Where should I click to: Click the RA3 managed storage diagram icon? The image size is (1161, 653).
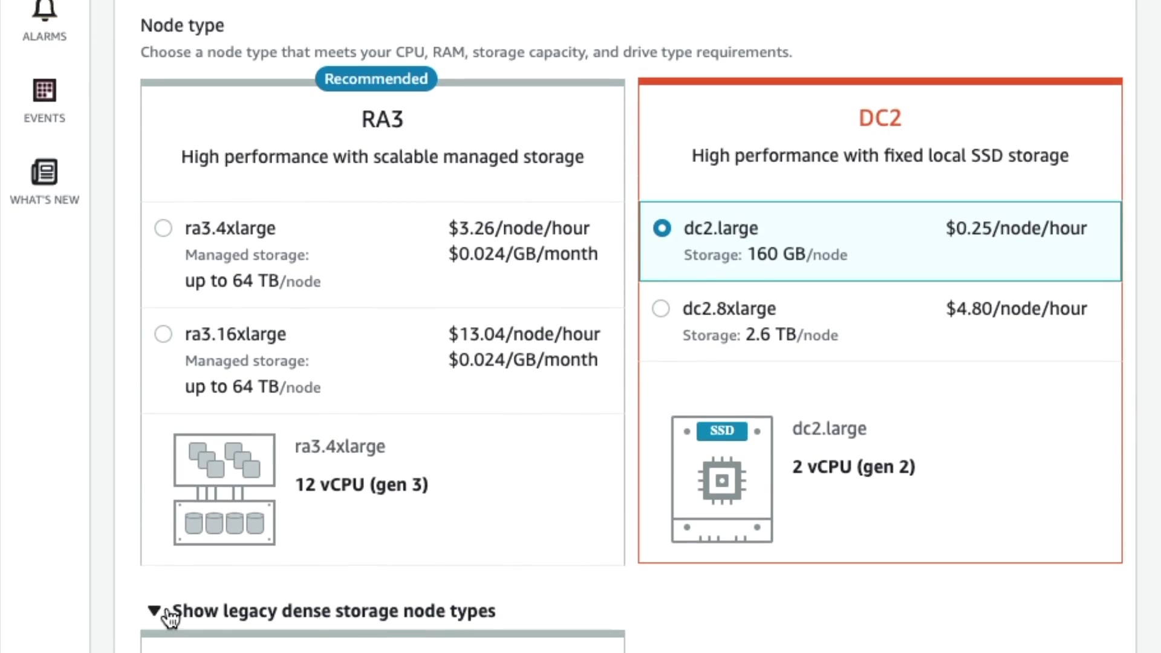pyautogui.click(x=224, y=489)
